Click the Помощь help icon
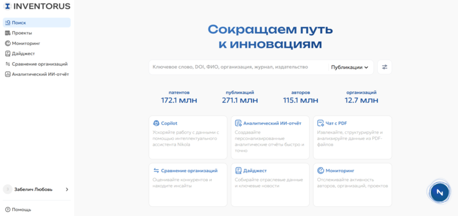The height and width of the screenshot is (216, 458). point(7,209)
